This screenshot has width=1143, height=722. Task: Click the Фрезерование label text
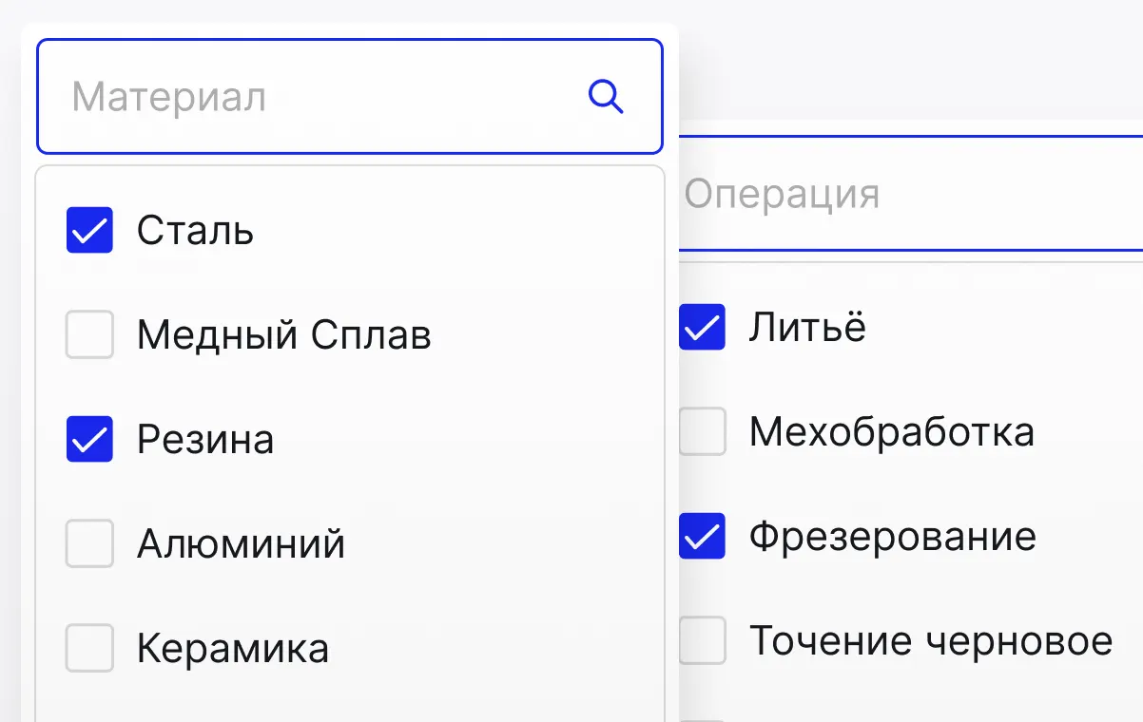(891, 536)
